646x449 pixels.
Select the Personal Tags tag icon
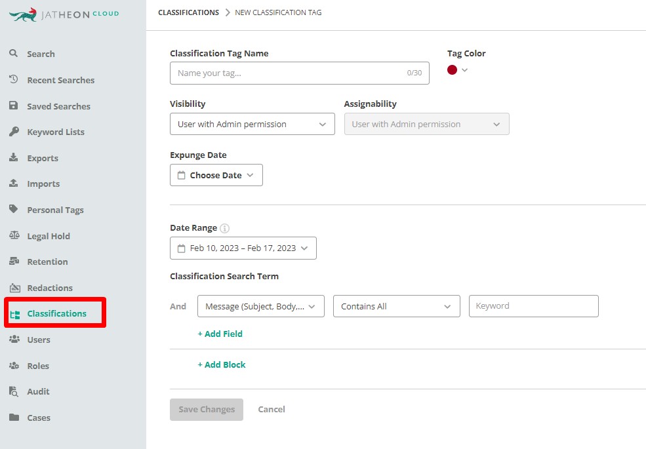(14, 209)
